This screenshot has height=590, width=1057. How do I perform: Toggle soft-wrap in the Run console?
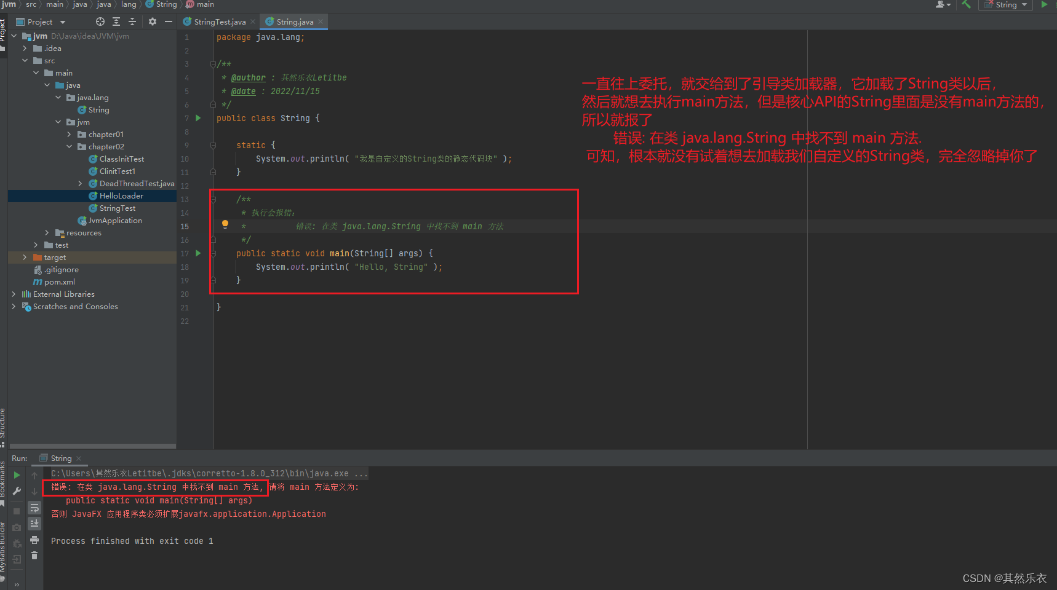(x=34, y=508)
